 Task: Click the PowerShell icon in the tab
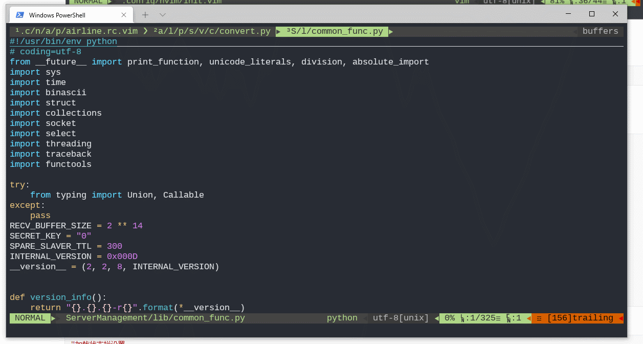pos(20,15)
